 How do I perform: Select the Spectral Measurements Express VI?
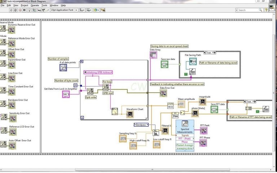[x=185, y=127]
